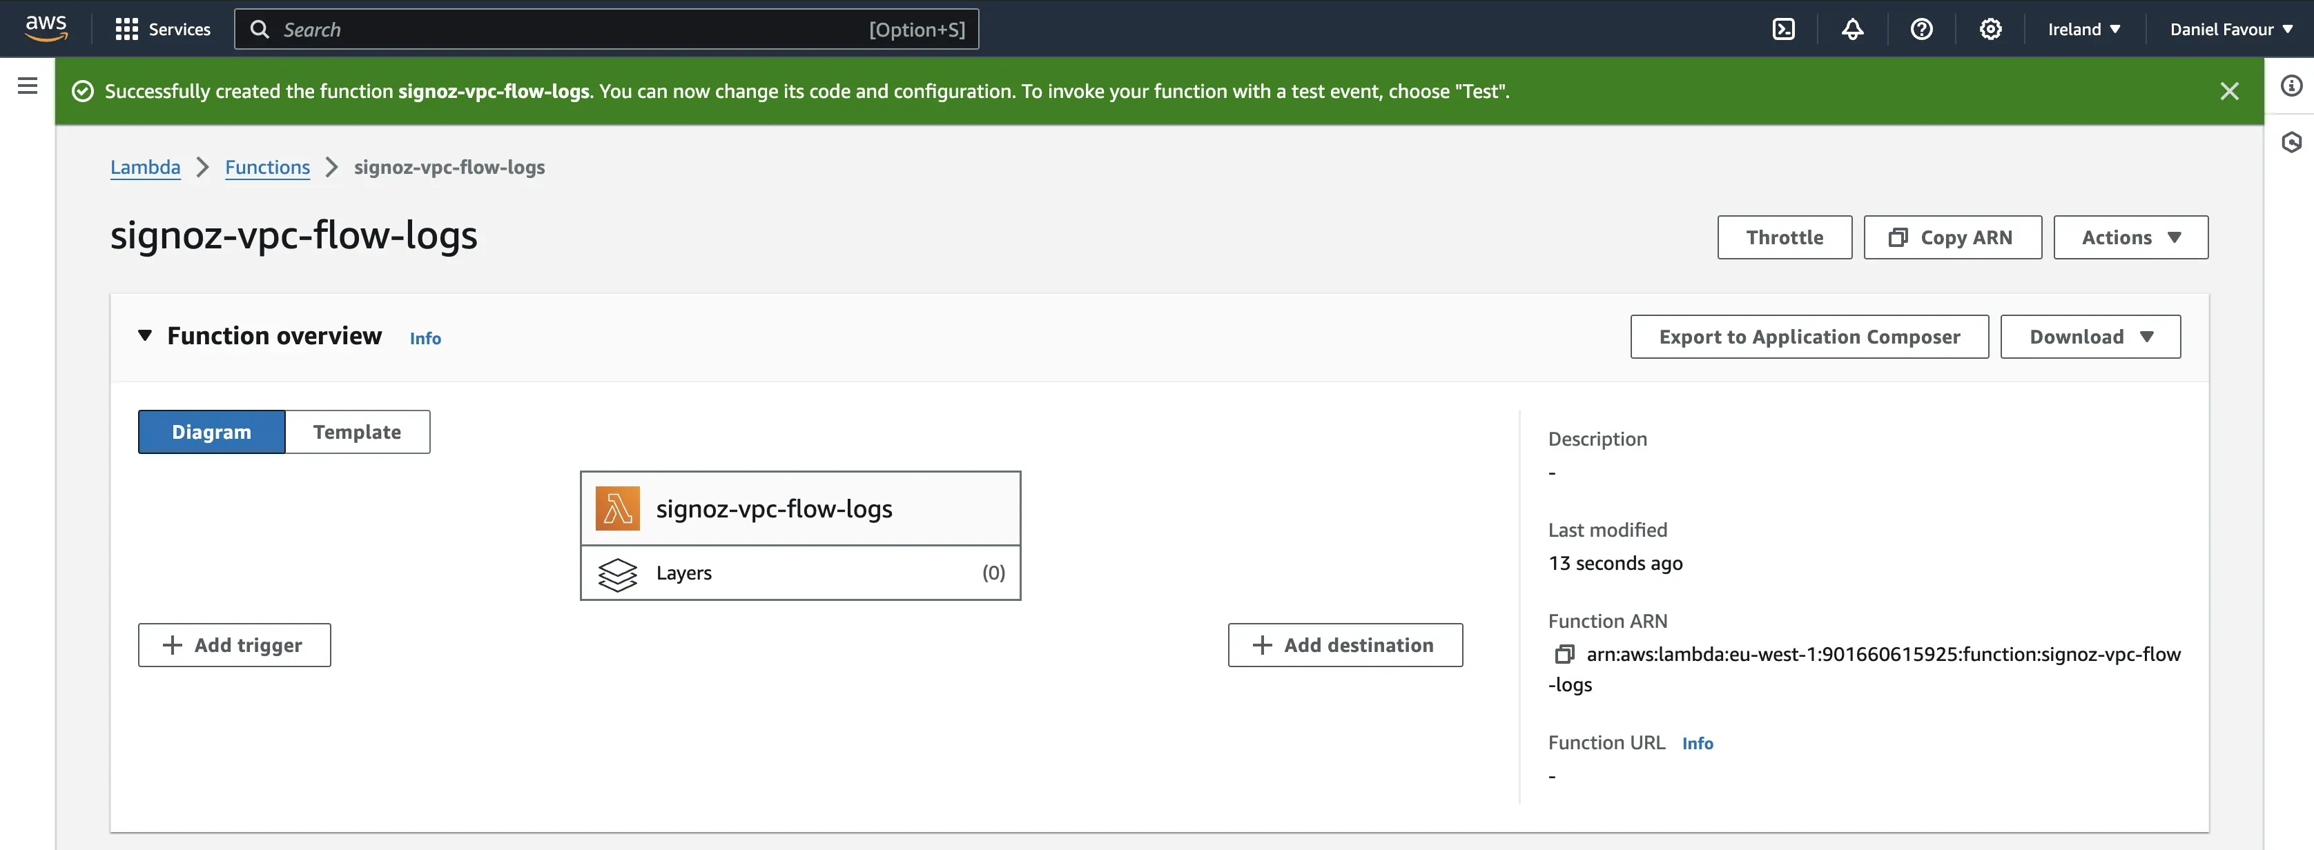Click the signoz-vpc-flow-logs breadcrumb text
Image resolution: width=2314 pixels, height=850 pixels.
click(x=449, y=167)
